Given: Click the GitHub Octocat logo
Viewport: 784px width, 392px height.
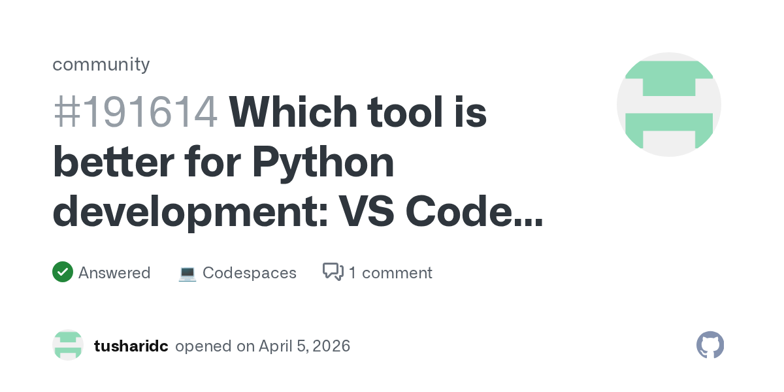Looking at the screenshot, I should (710, 345).
